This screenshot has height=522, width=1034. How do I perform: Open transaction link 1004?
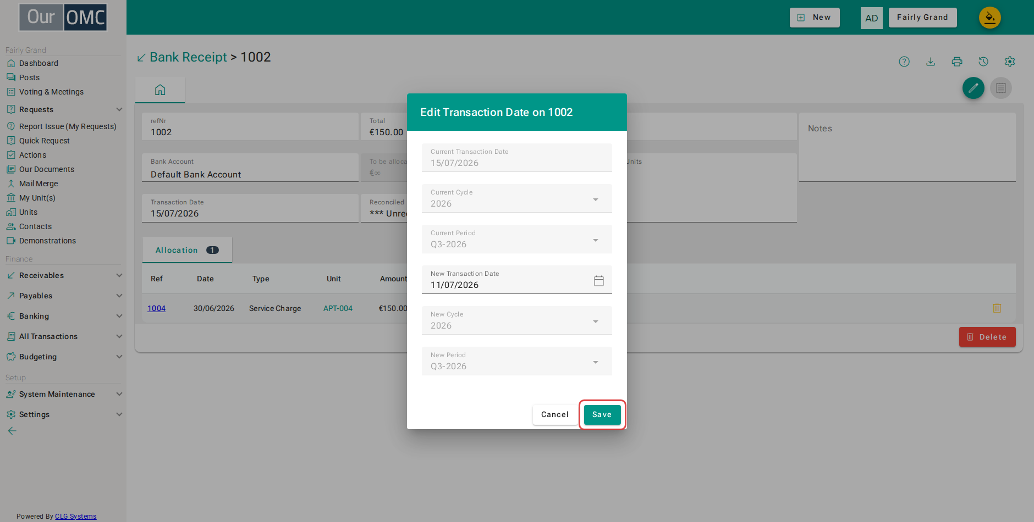(156, 308)
